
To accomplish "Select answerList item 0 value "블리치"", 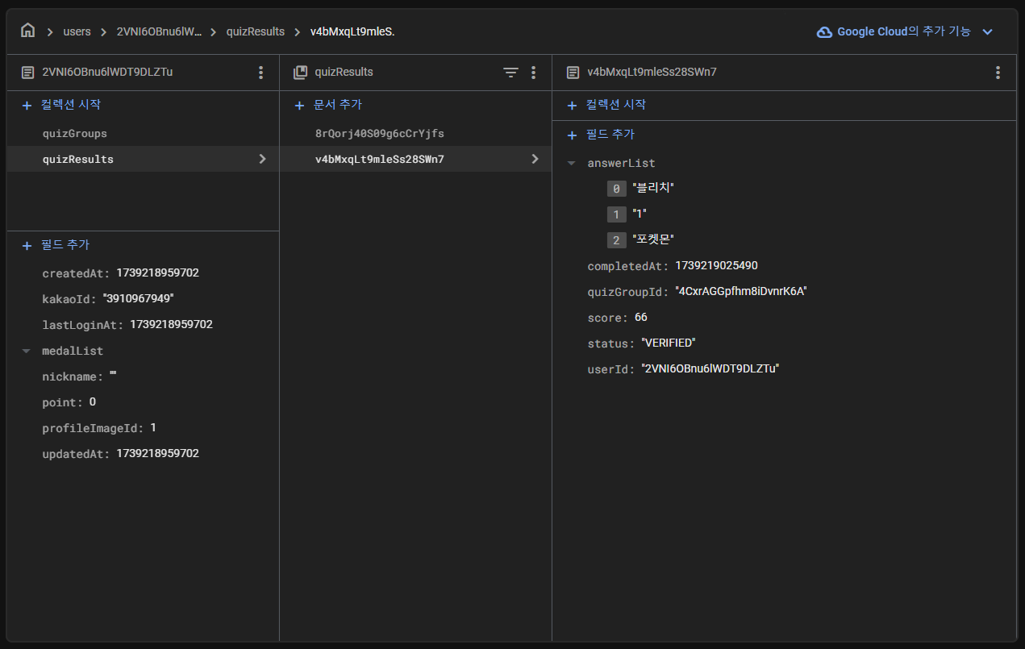I will coord(653,188).
